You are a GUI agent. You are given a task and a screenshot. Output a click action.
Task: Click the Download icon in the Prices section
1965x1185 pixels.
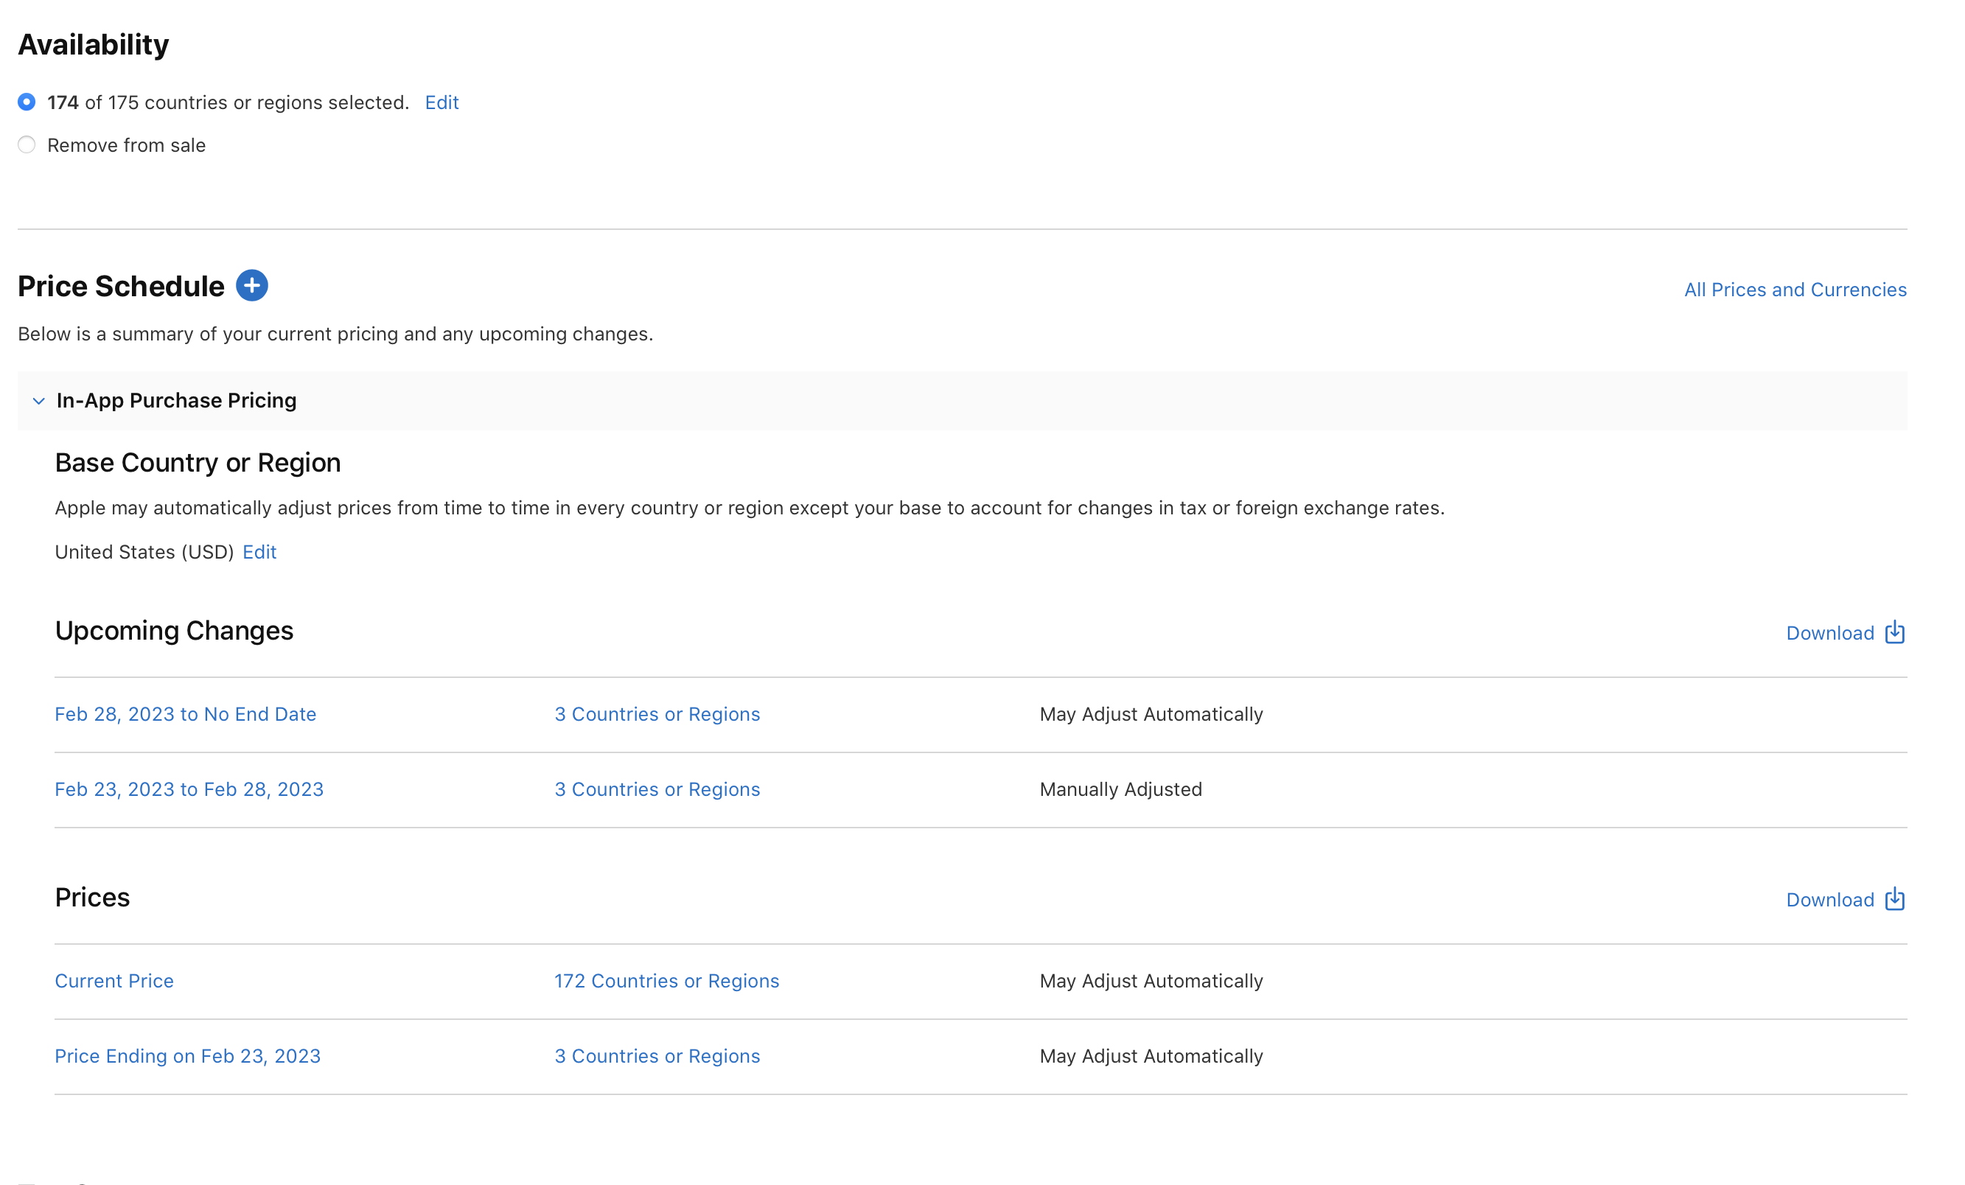(x=1894, y=899)
